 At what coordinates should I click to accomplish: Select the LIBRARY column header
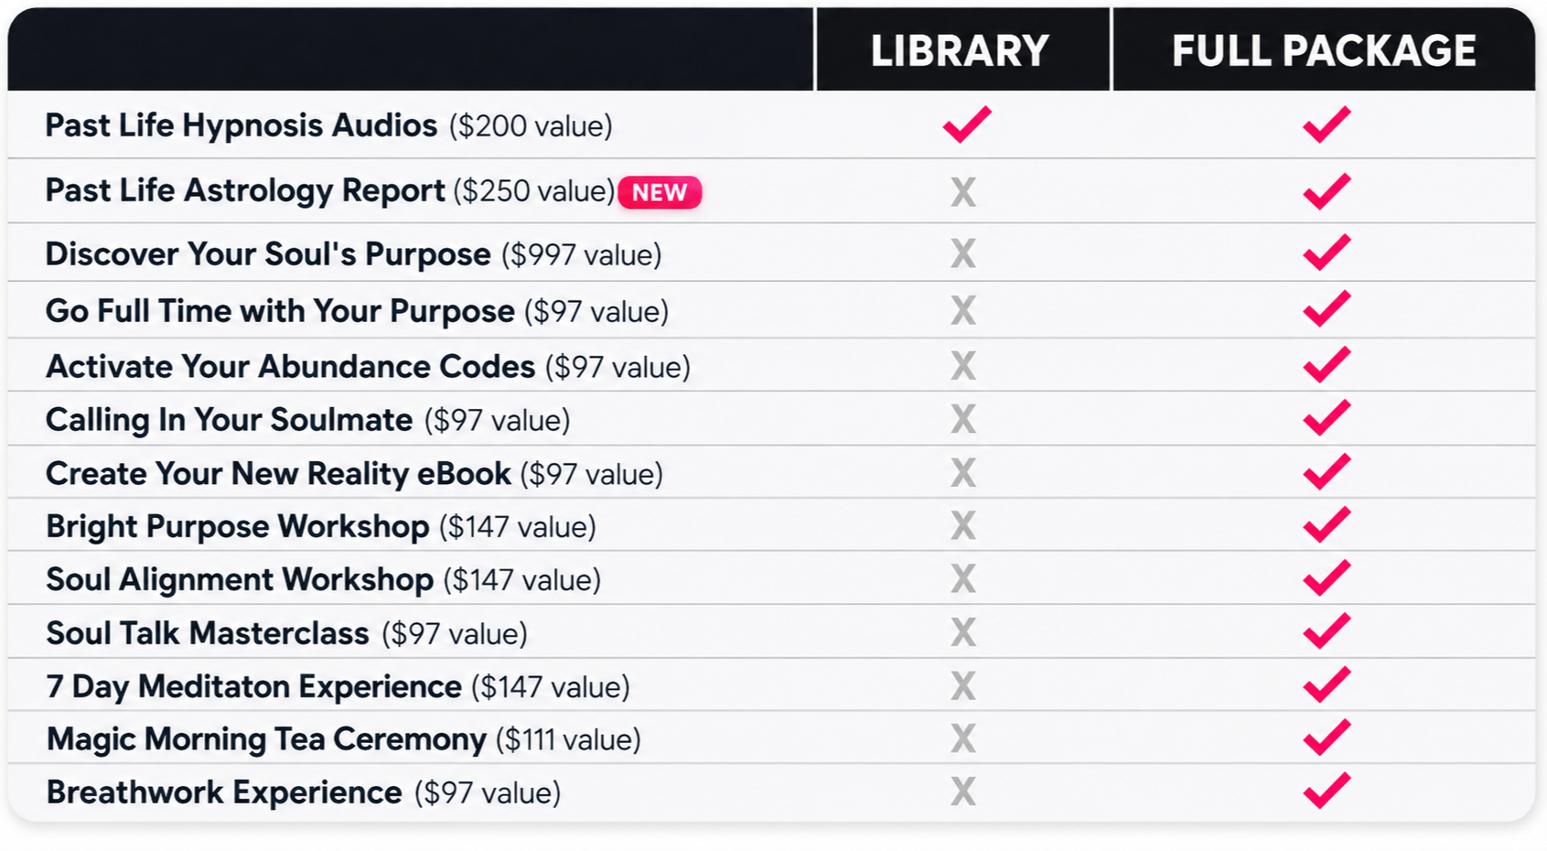point(960,51)
